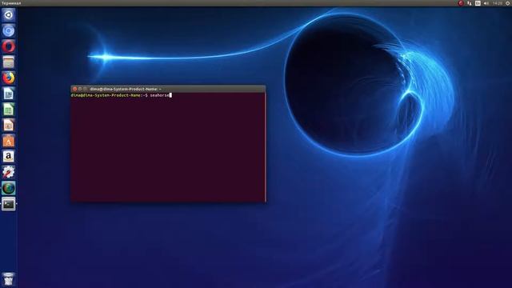Open LibreOffice Writer from the dock
The width and height of the screenshot is (512, 288).
click(x=9, y=94)
